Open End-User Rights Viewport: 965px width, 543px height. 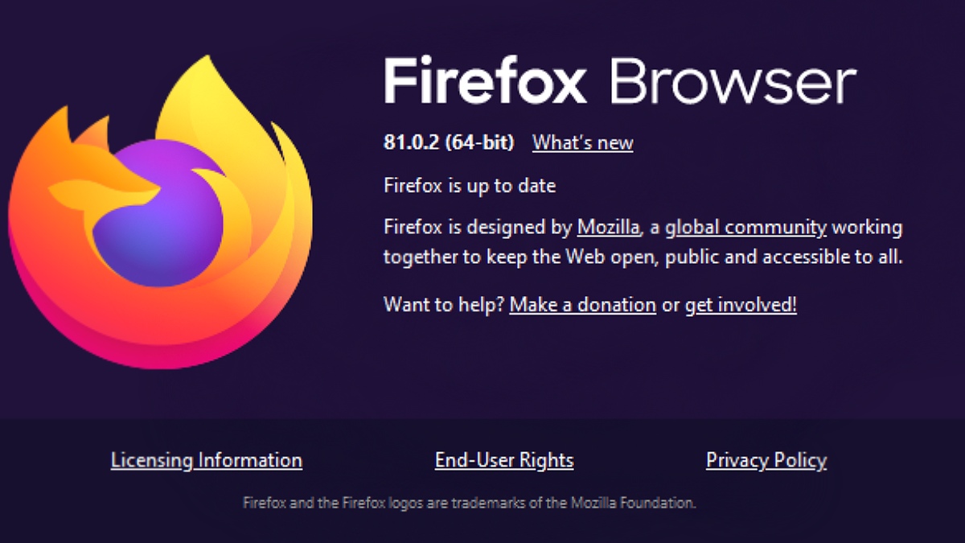click(x=504, y=460)
